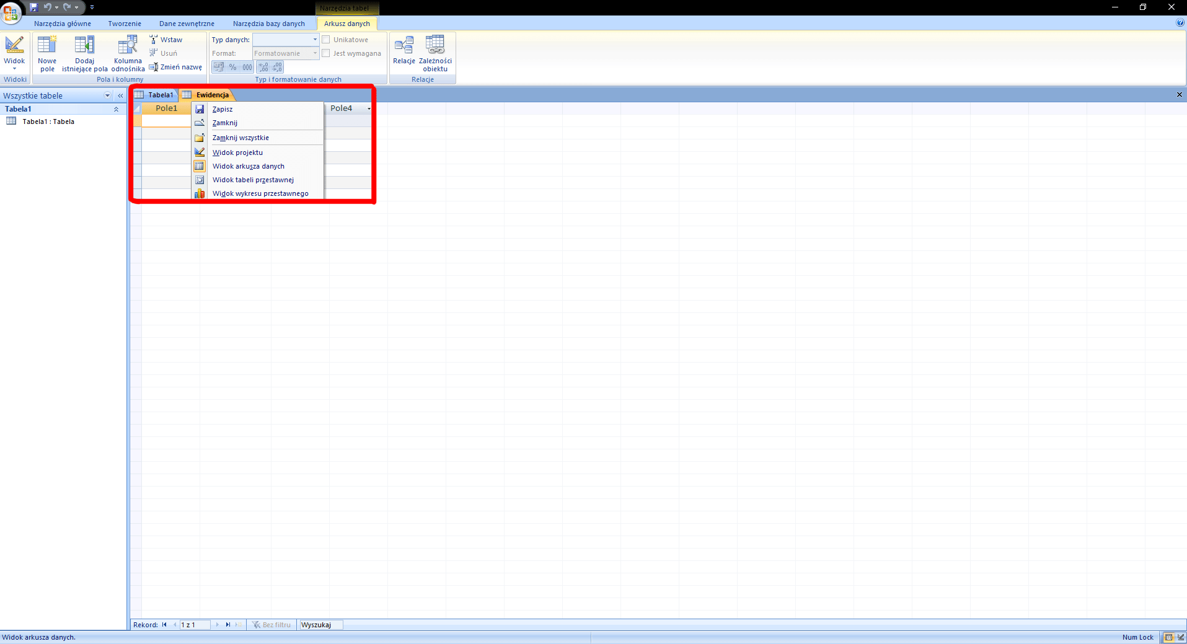Choose Zamknij wszystkie in context menu

[258, 138]
